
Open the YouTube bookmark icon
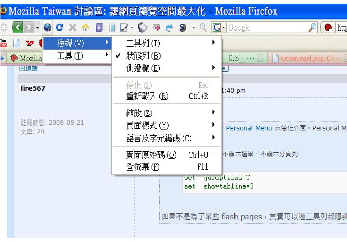(x=3, y=43)
